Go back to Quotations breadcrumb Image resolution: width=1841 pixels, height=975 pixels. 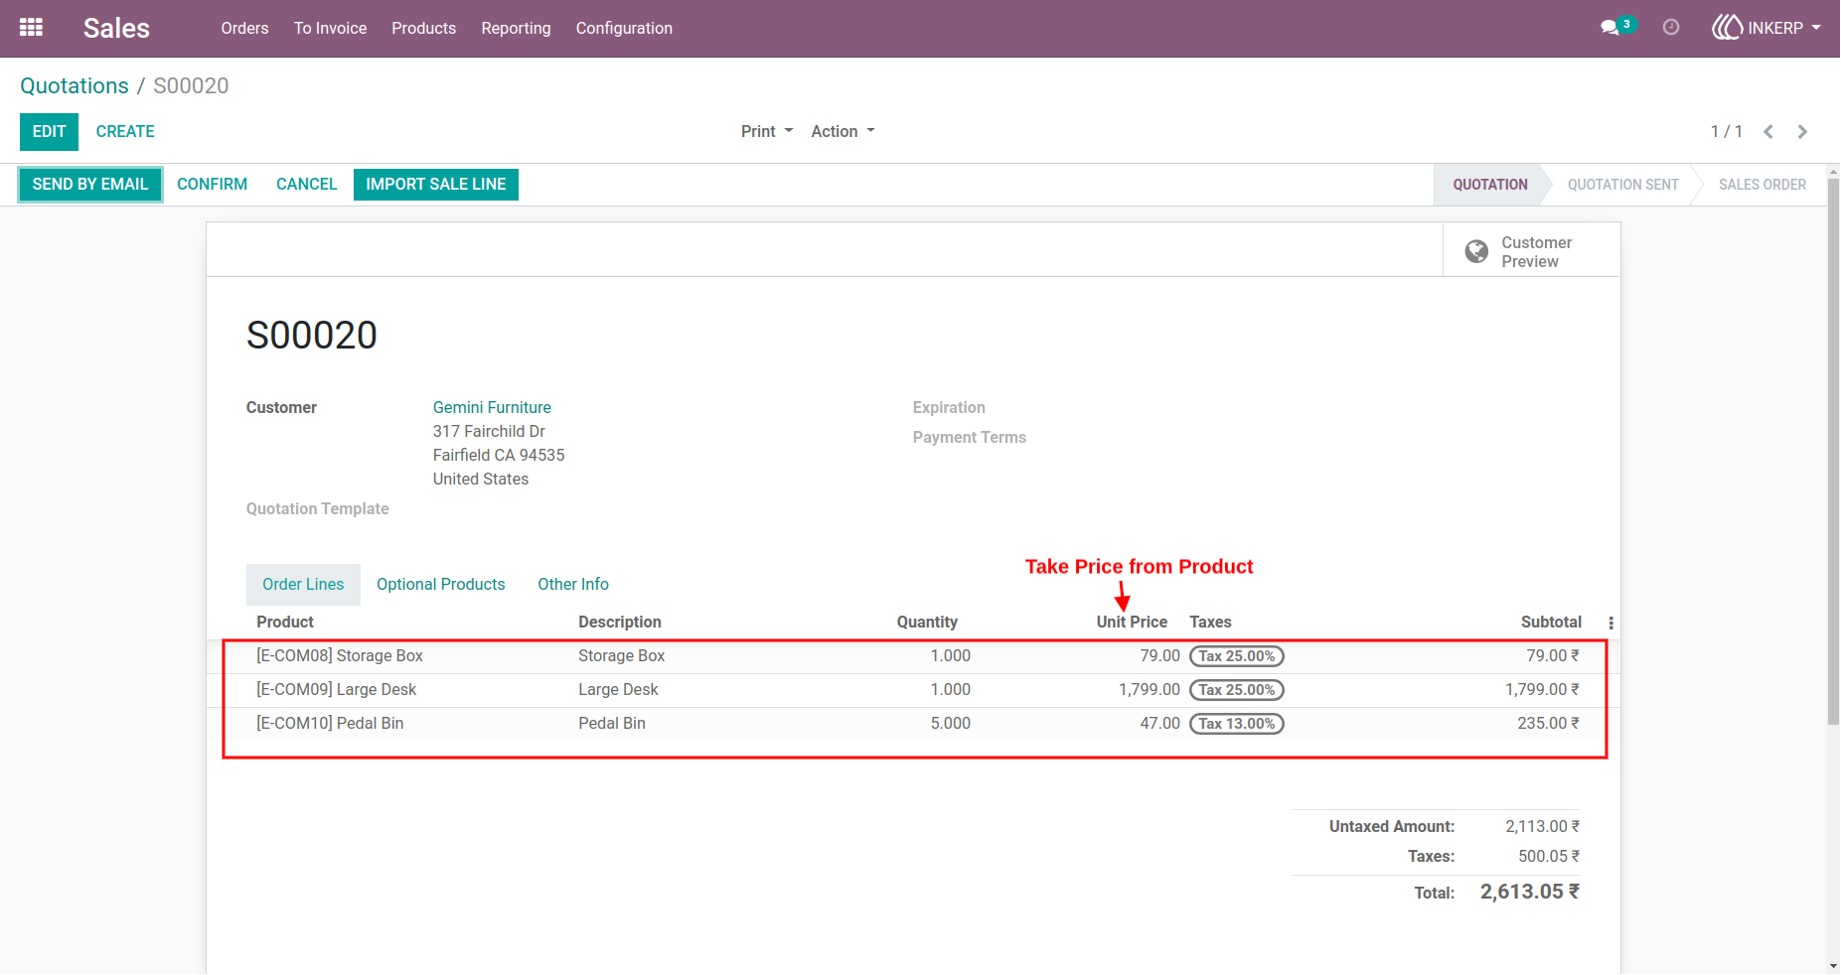75,85
